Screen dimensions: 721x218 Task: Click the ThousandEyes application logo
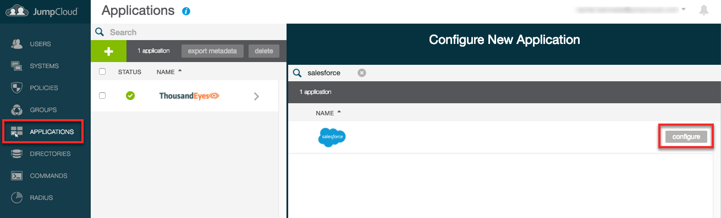(x=189, y=96)
